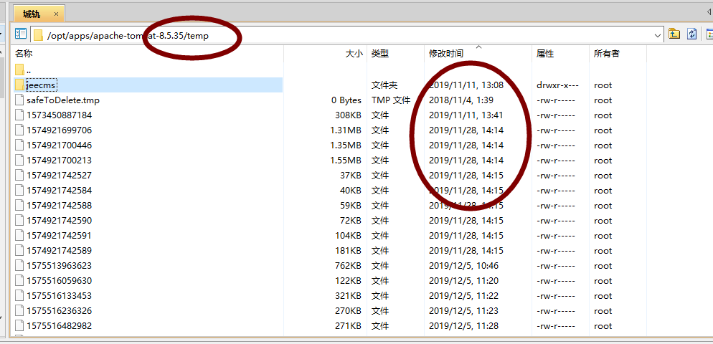Image resolution: width=713 pixels, height=344 pixels.
Task: Click the file icon of 1574921742527
Action: (x=19, y=175)
